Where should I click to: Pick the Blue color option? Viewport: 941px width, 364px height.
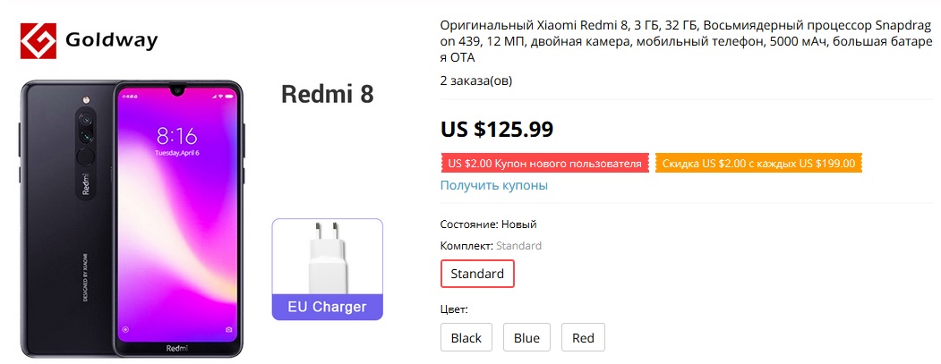pos(526,338)
